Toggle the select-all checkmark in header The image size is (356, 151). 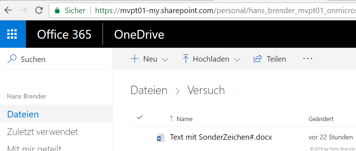point(139,117)
